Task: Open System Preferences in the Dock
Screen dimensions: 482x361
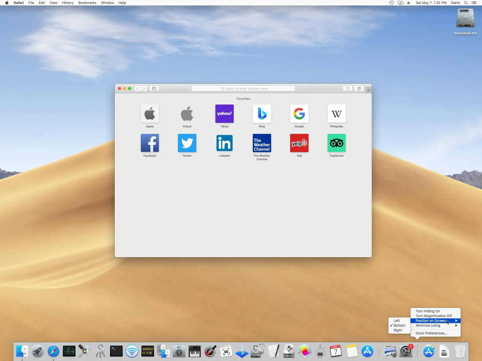Action: click(x=406, y=351)
